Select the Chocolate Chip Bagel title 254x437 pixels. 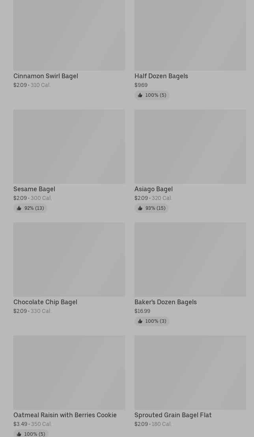pyautogui.click(x=45, y=302)
